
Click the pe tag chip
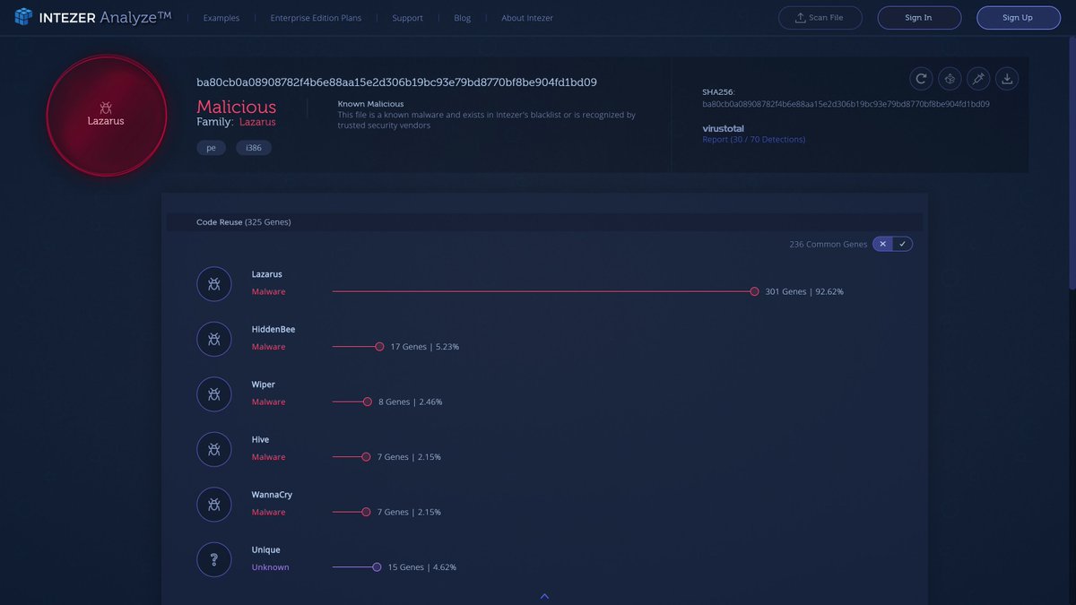pyautogui.click(x=211, y=148)
